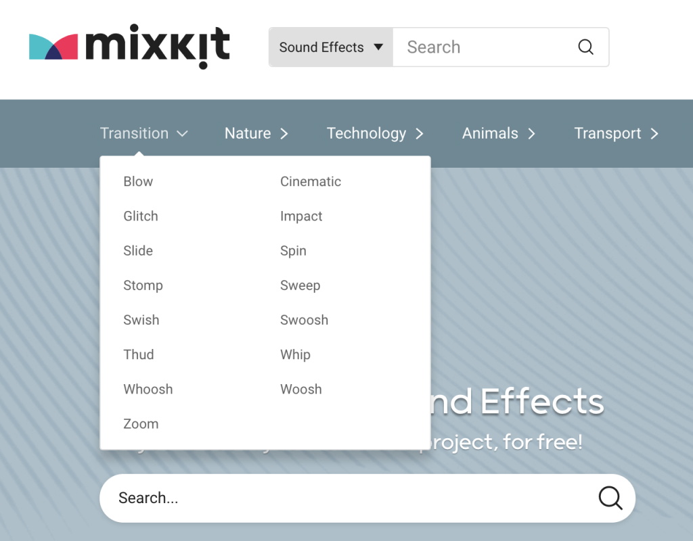
Task: Click the hero search magnifier icon
Action: coord(610,498)
